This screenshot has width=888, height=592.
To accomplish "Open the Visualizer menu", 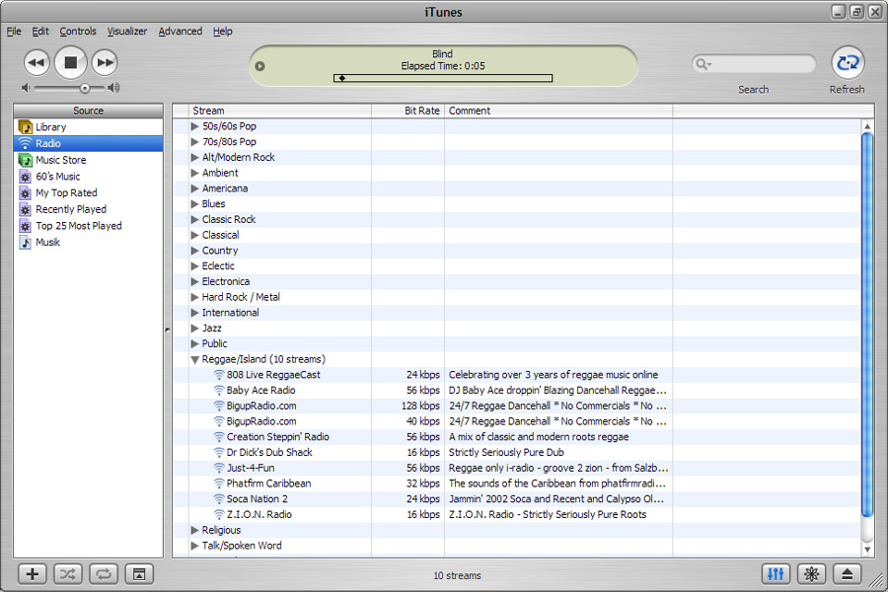I will (127, 32).
